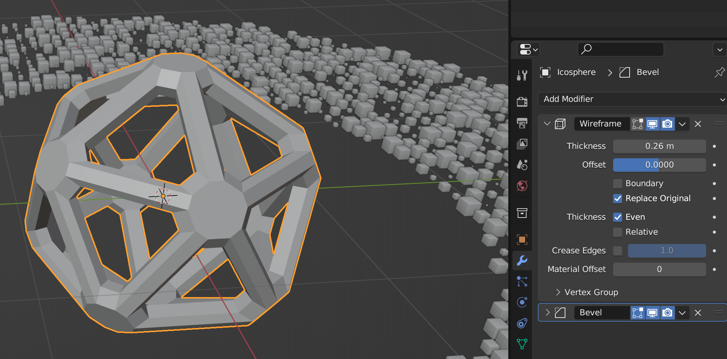The image size is (727, 359).
Task: Enable the Relative thickness checkbox
Action: pos(618,232)
